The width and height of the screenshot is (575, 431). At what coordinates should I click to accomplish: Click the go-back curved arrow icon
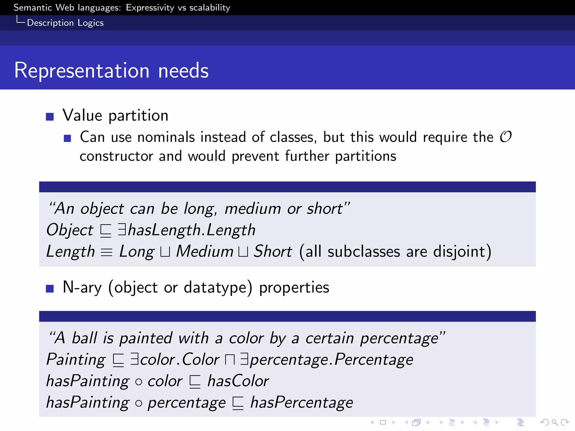point(544,422)
